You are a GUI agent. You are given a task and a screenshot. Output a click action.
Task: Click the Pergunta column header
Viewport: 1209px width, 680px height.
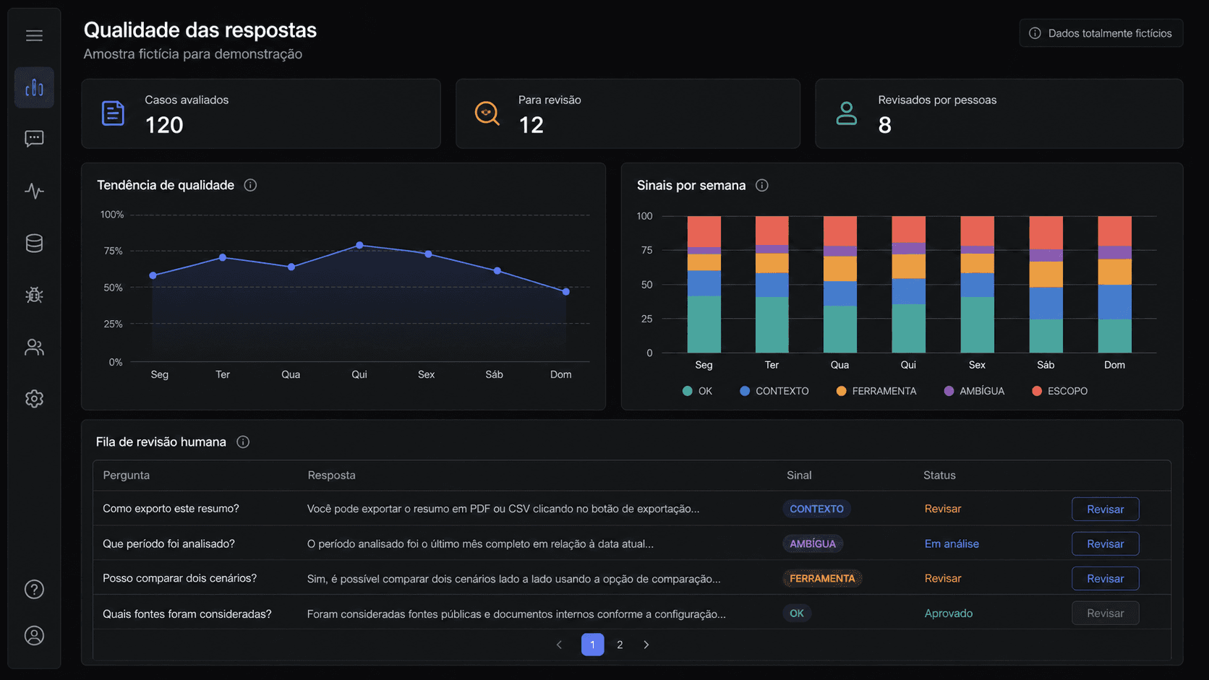pyautogui.click(x=126, y=475)
